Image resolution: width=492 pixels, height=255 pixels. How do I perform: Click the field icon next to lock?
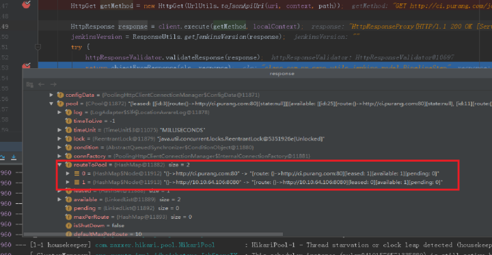68,138
